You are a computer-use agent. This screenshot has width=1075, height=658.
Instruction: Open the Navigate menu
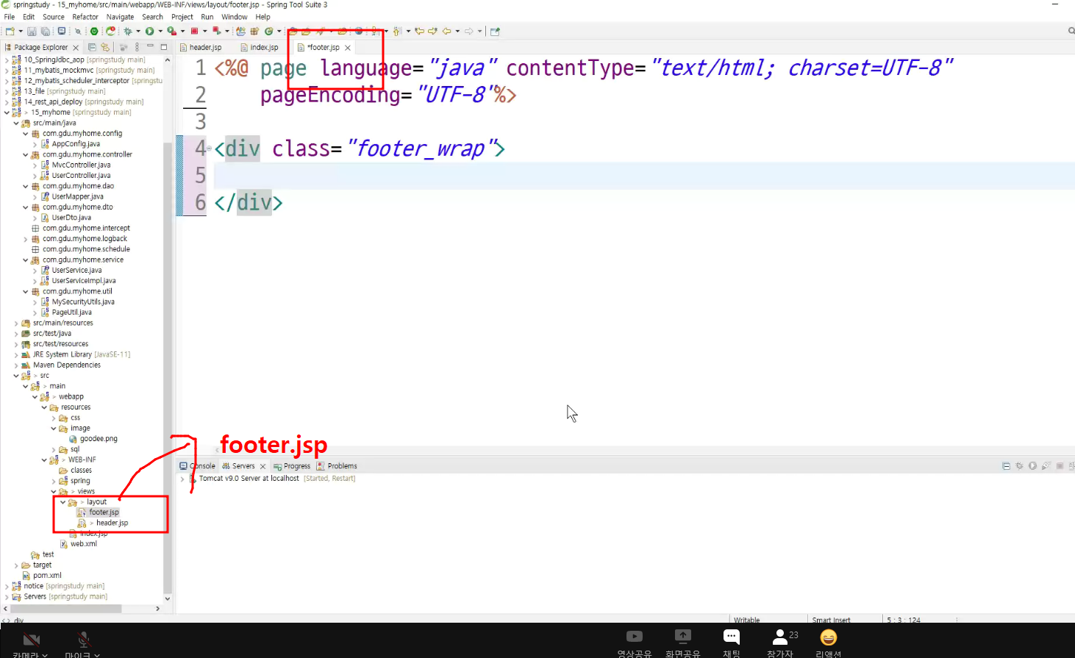click(x=120, y=17)
